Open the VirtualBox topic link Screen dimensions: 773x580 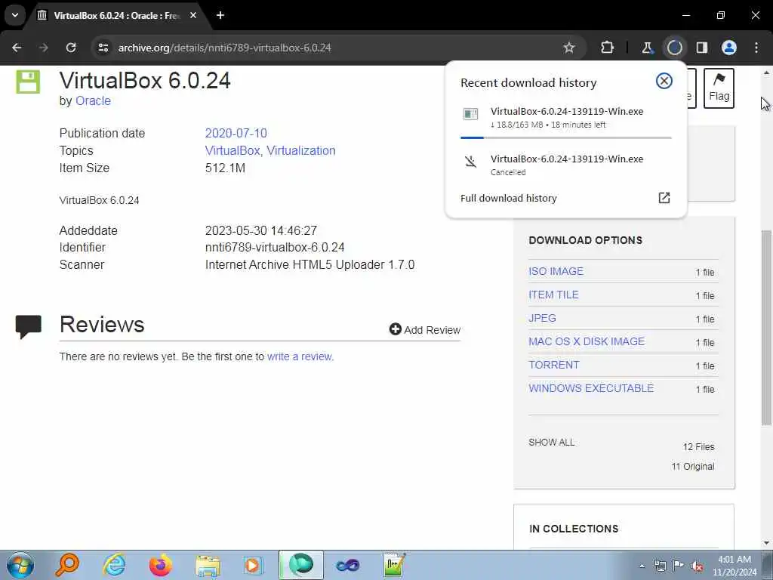[233, 150]
